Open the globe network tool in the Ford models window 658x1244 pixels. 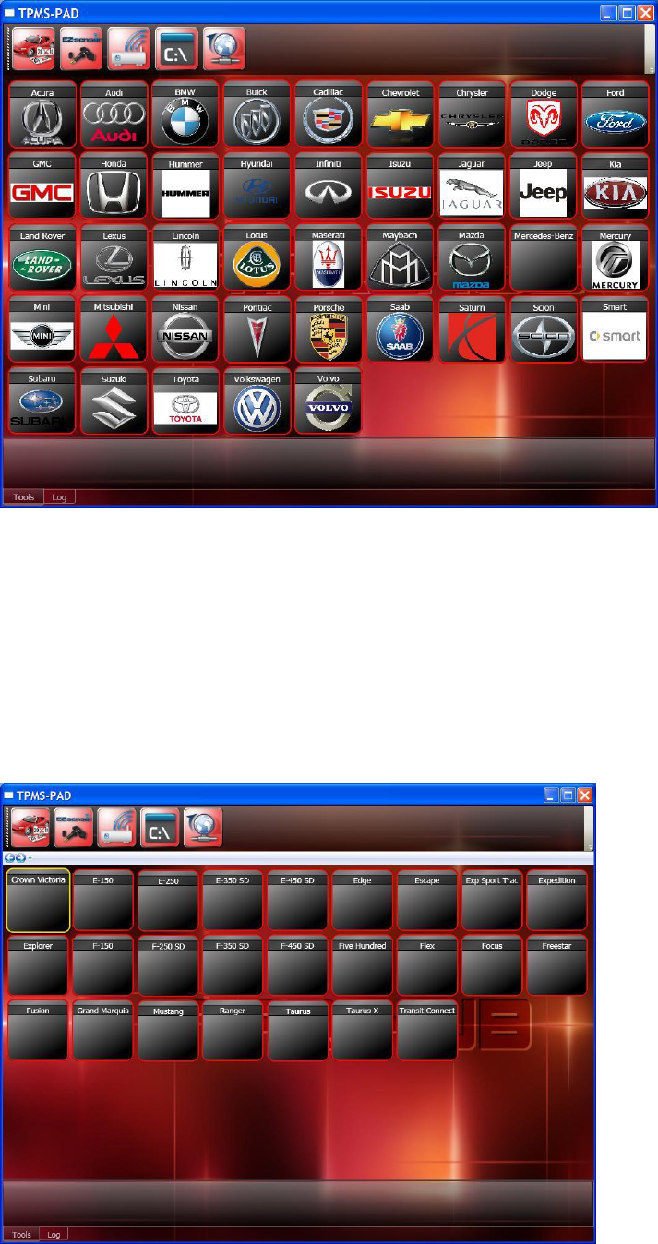coord(203,827)
